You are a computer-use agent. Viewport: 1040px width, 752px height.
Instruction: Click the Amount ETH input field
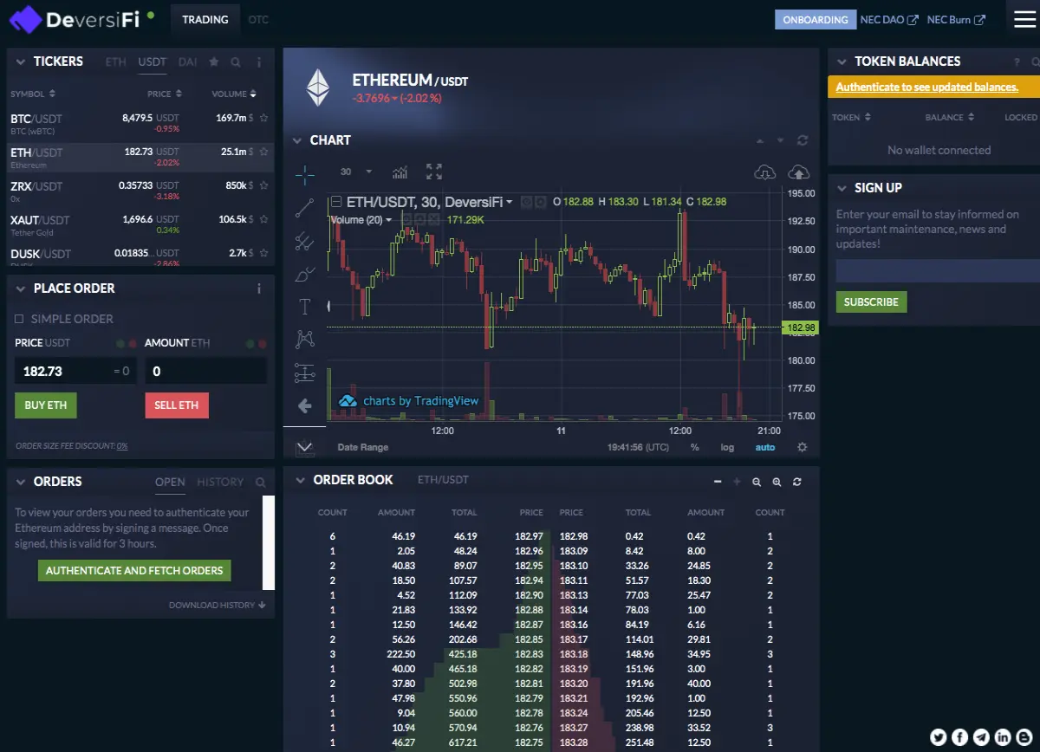tap(205, 371)
